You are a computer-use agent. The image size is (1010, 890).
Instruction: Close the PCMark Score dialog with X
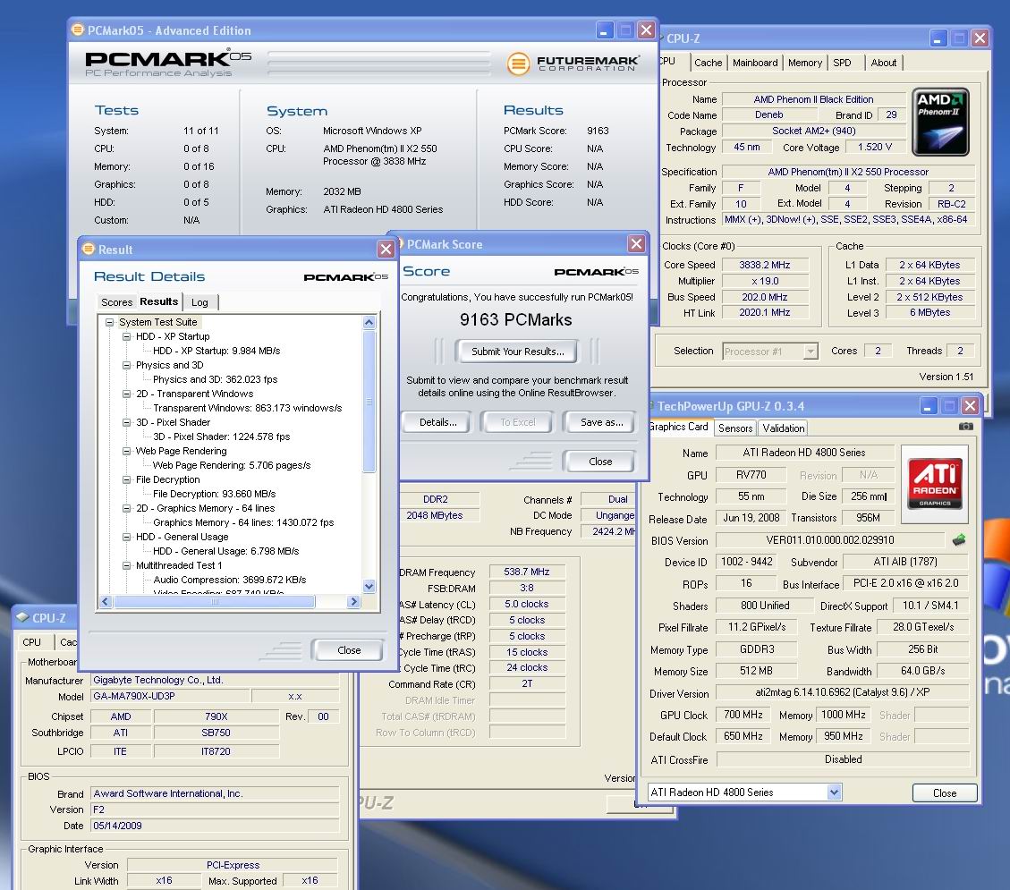tap(636, 243)
